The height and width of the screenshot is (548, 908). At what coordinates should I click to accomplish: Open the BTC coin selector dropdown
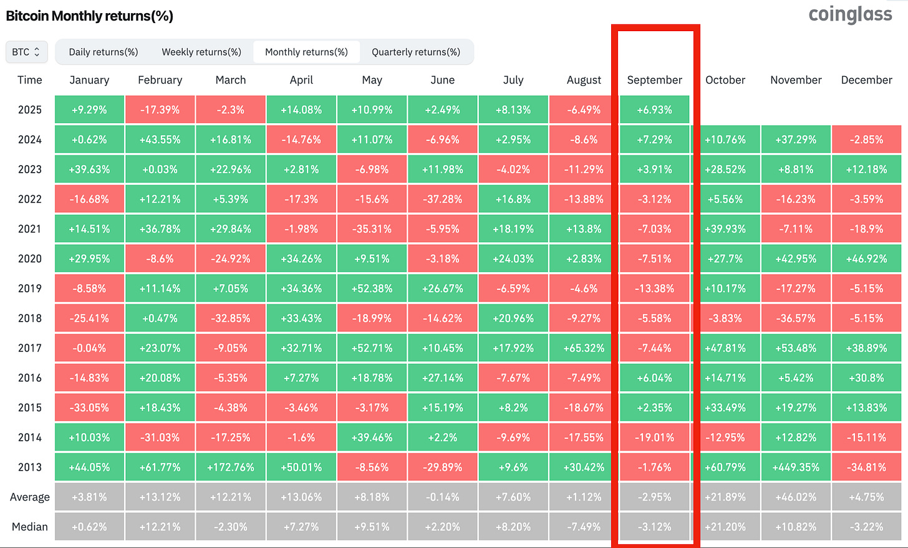pyautogui.click(x=26, y=52)
